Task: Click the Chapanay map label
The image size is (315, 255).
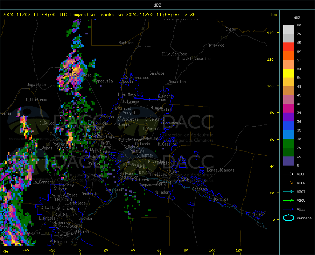Action: (149, 137)
